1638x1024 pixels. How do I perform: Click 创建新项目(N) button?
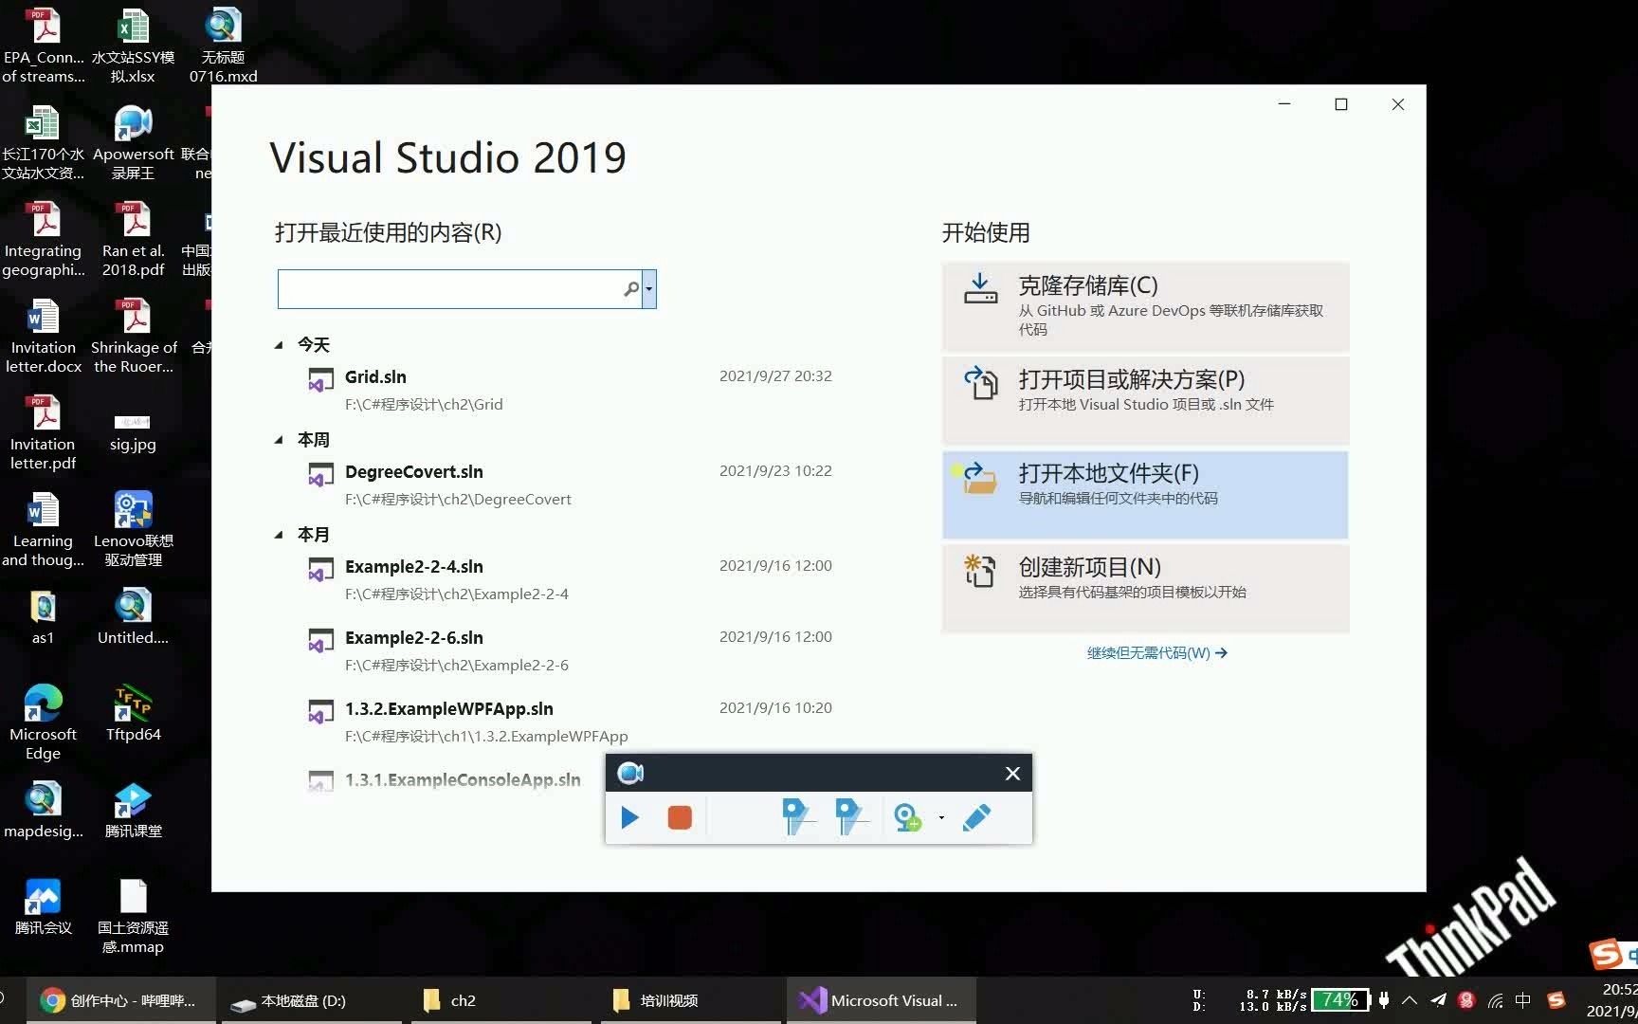pyautogui.click(x=1145, y=588)
